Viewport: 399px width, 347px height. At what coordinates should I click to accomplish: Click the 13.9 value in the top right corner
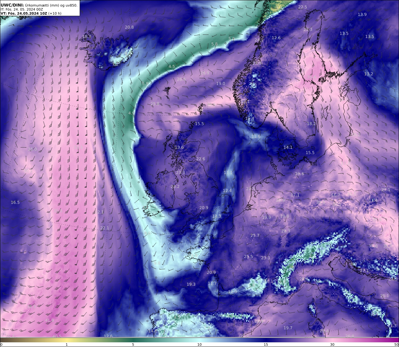362,15
